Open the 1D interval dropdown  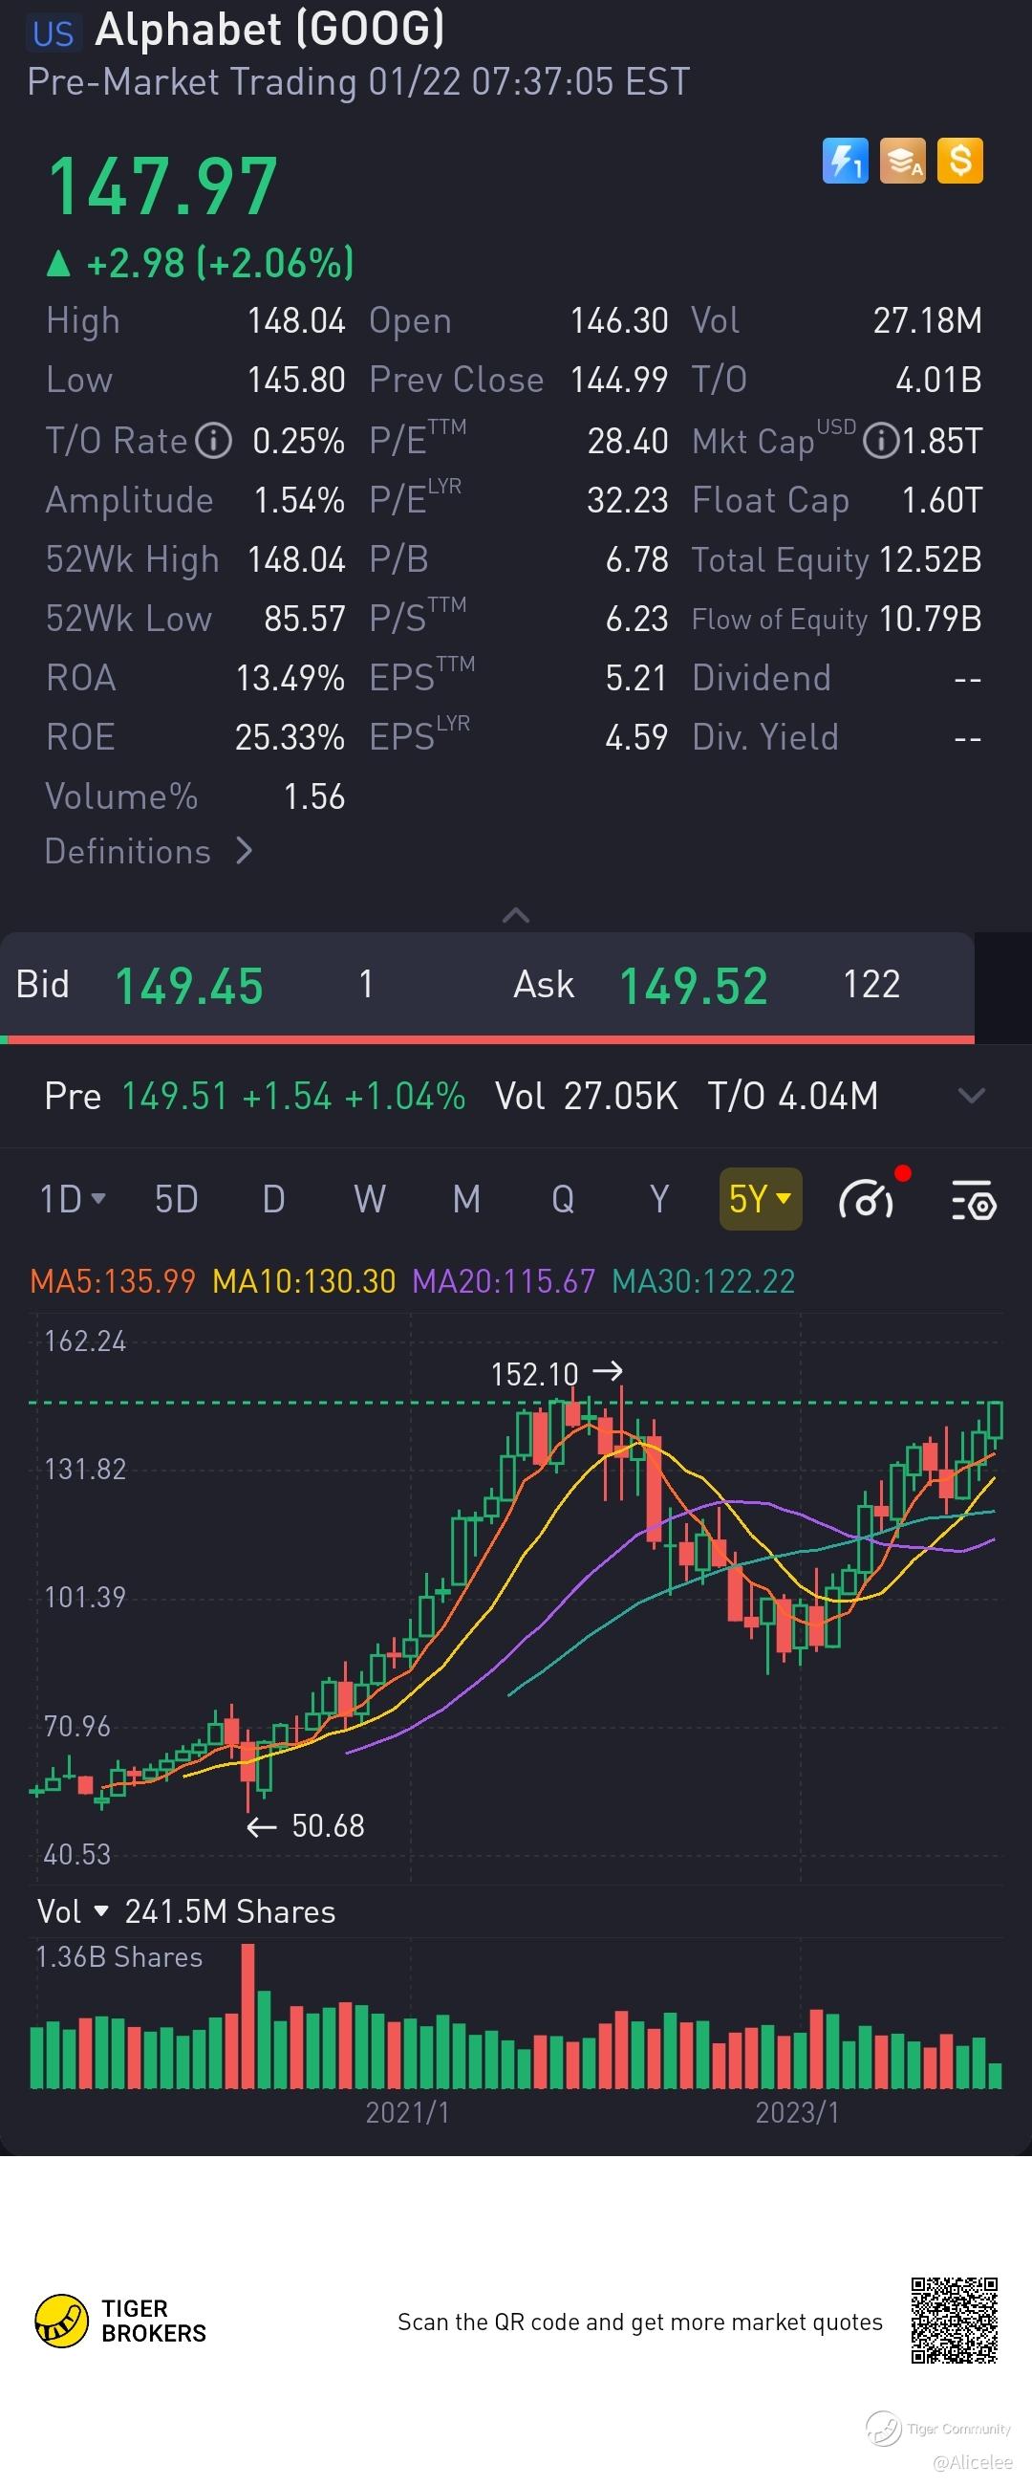tap(73, 1200)
